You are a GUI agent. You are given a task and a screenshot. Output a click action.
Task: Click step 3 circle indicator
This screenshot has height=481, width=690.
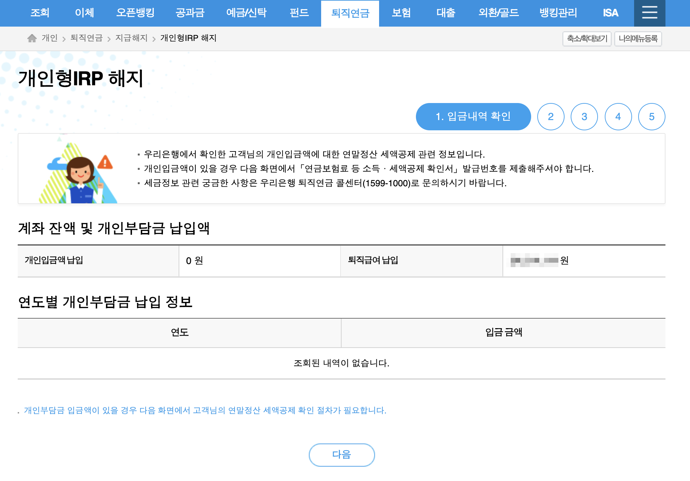pos(584,117)
